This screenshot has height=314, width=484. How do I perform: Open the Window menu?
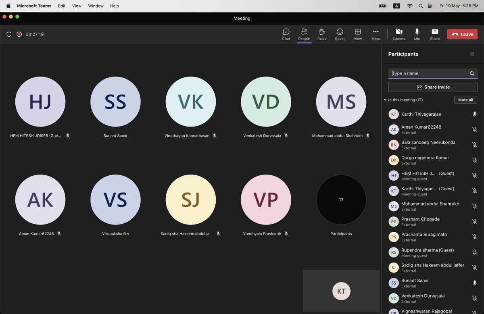tap(96, 6)
